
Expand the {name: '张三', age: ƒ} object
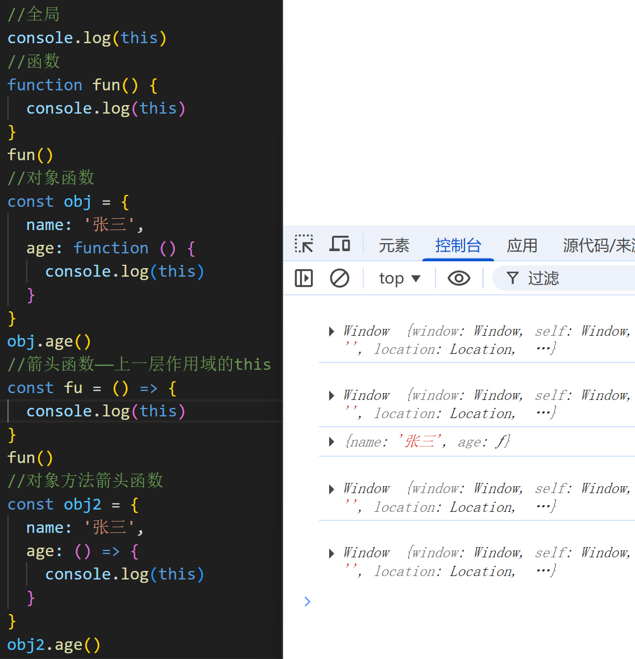(331, 442)
